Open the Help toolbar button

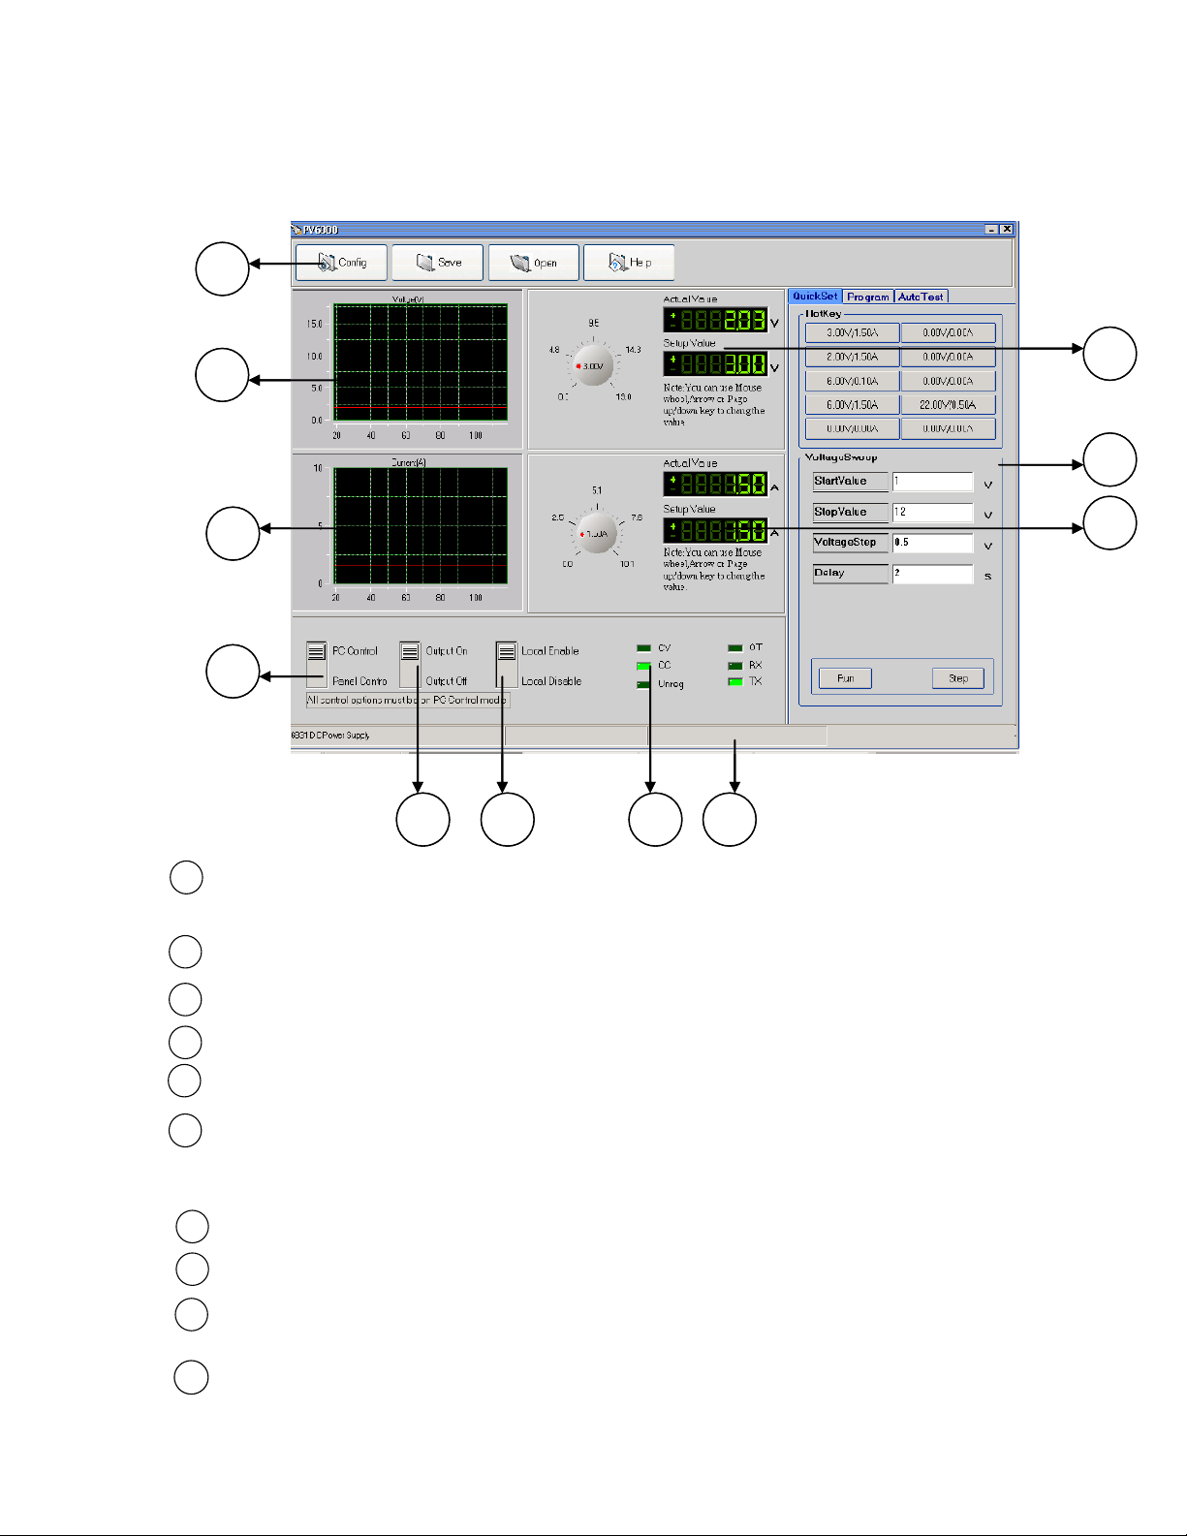tap(629, 263)
